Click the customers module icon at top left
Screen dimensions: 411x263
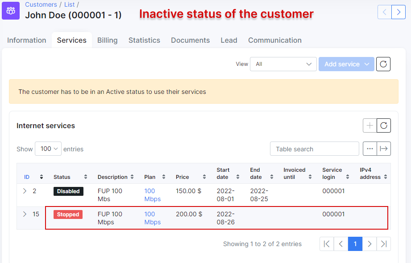(11, 11)
